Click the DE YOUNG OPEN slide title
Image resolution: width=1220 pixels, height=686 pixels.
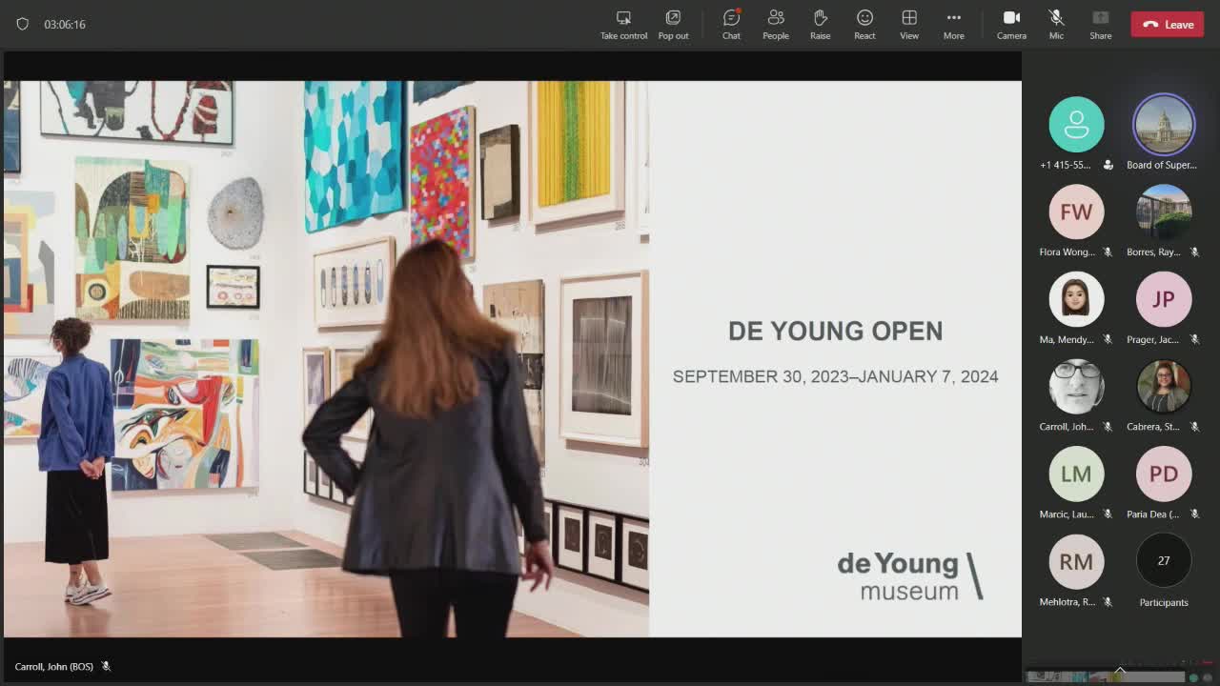835,331
